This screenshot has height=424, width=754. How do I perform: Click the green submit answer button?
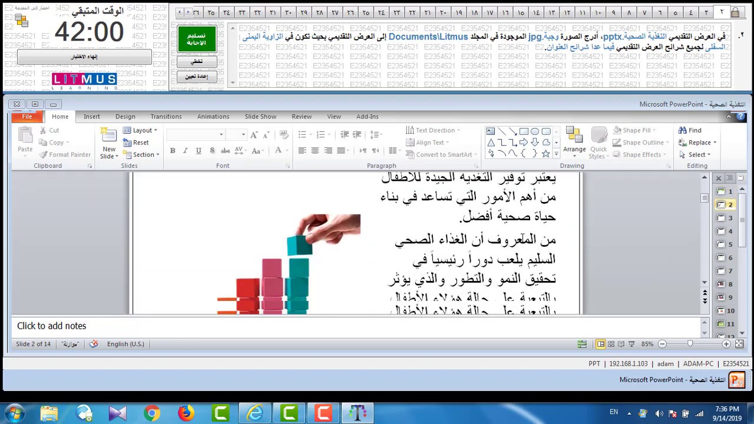pos(197,39)
